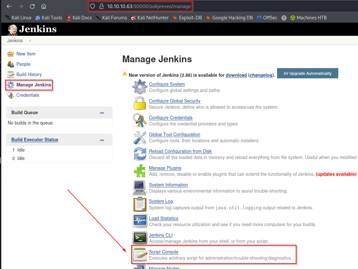This screenshot has height=269, width=358.
Task: Go to the browser Home icon
Action: pos(44,6)
